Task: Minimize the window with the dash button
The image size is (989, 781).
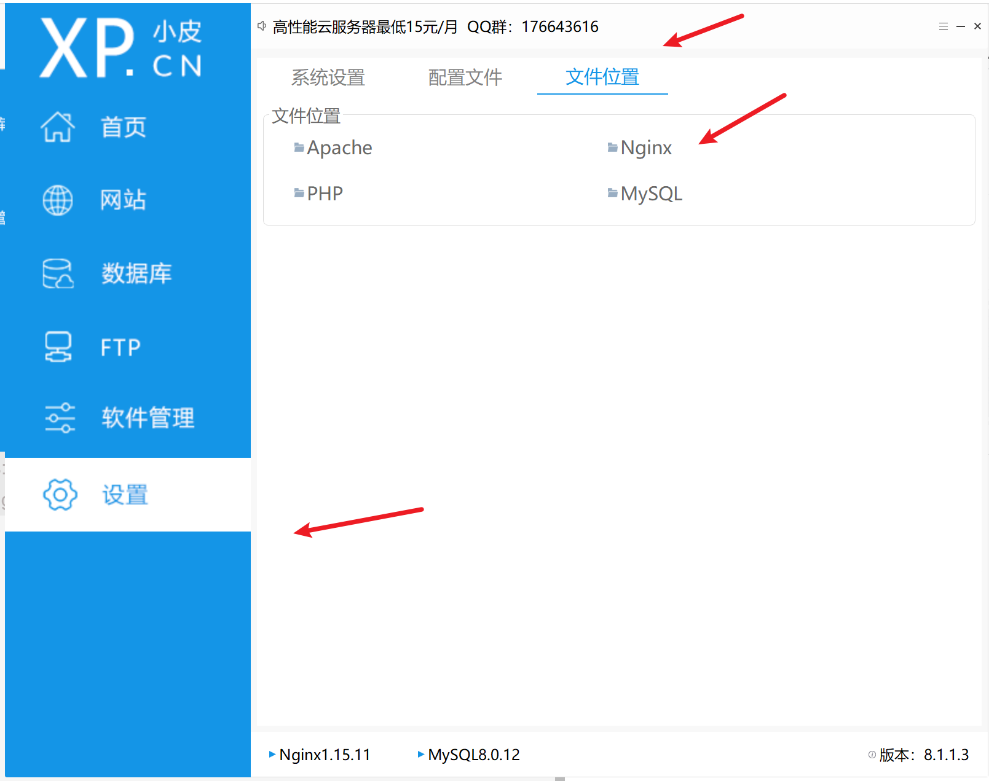Action: 961,26
